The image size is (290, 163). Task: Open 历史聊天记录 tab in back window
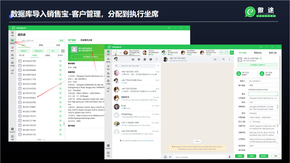86,40
